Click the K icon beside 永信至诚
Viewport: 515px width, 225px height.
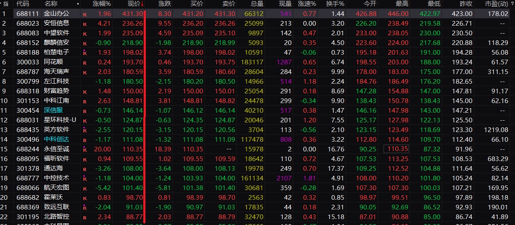pos(85,150)
